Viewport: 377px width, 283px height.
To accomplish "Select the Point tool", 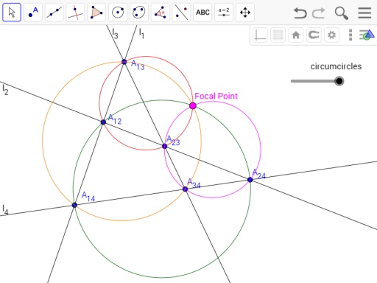I will pos(33,13).
